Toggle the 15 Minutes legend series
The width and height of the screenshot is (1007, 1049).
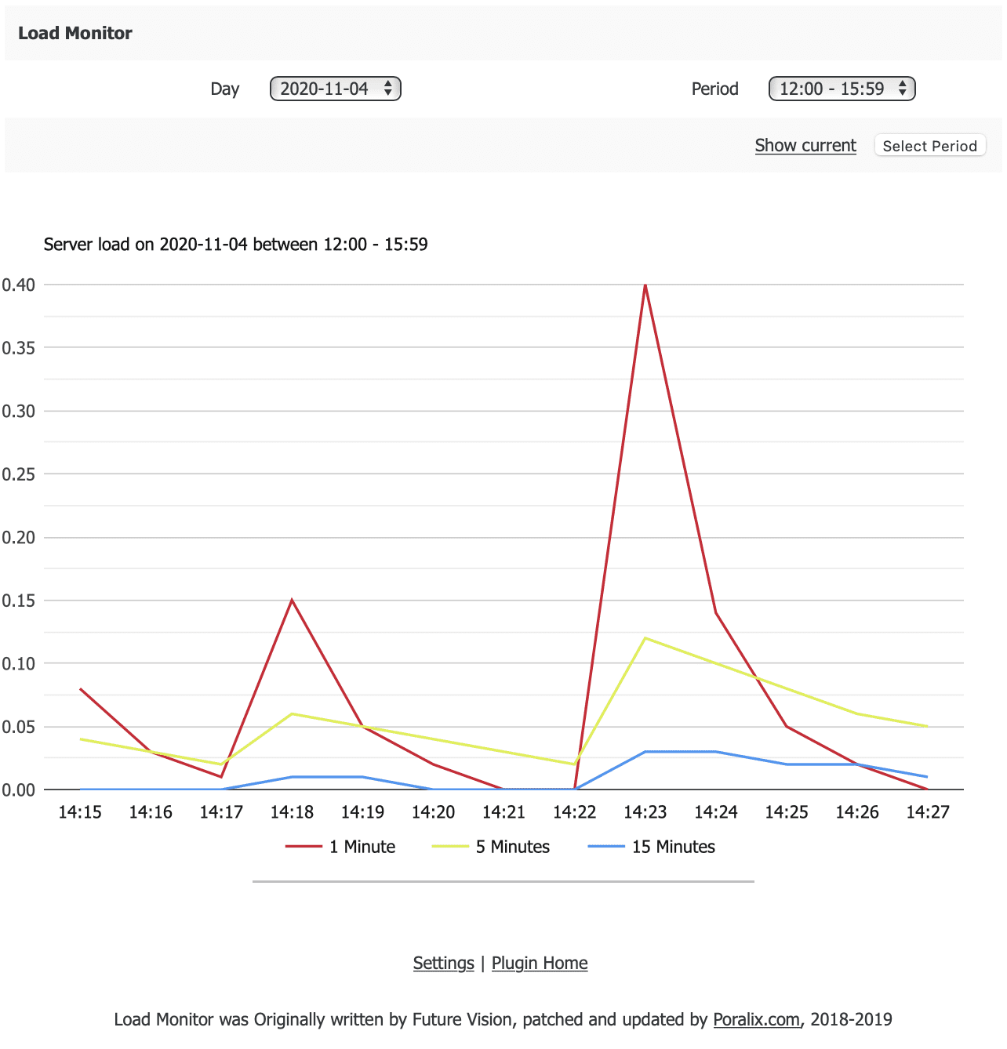[x=673, y=847]
